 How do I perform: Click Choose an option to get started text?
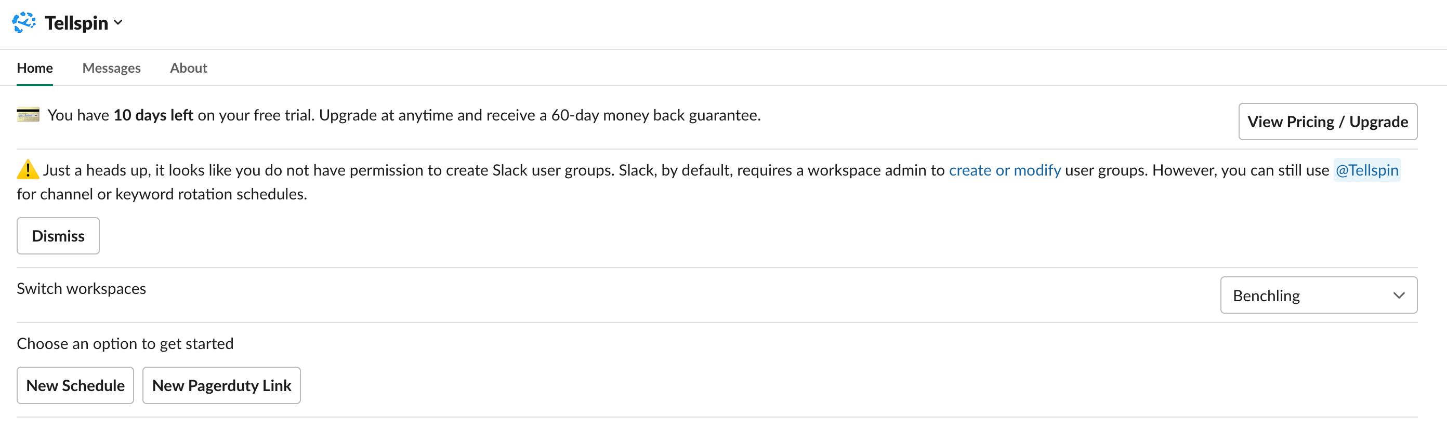click(x=125, y=343)
